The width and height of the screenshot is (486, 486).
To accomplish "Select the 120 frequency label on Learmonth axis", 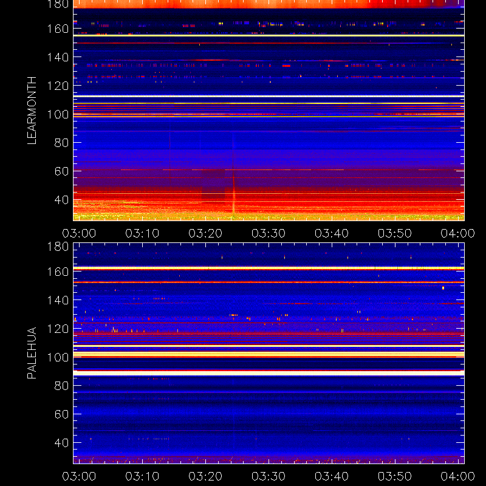I will point(58,86).
